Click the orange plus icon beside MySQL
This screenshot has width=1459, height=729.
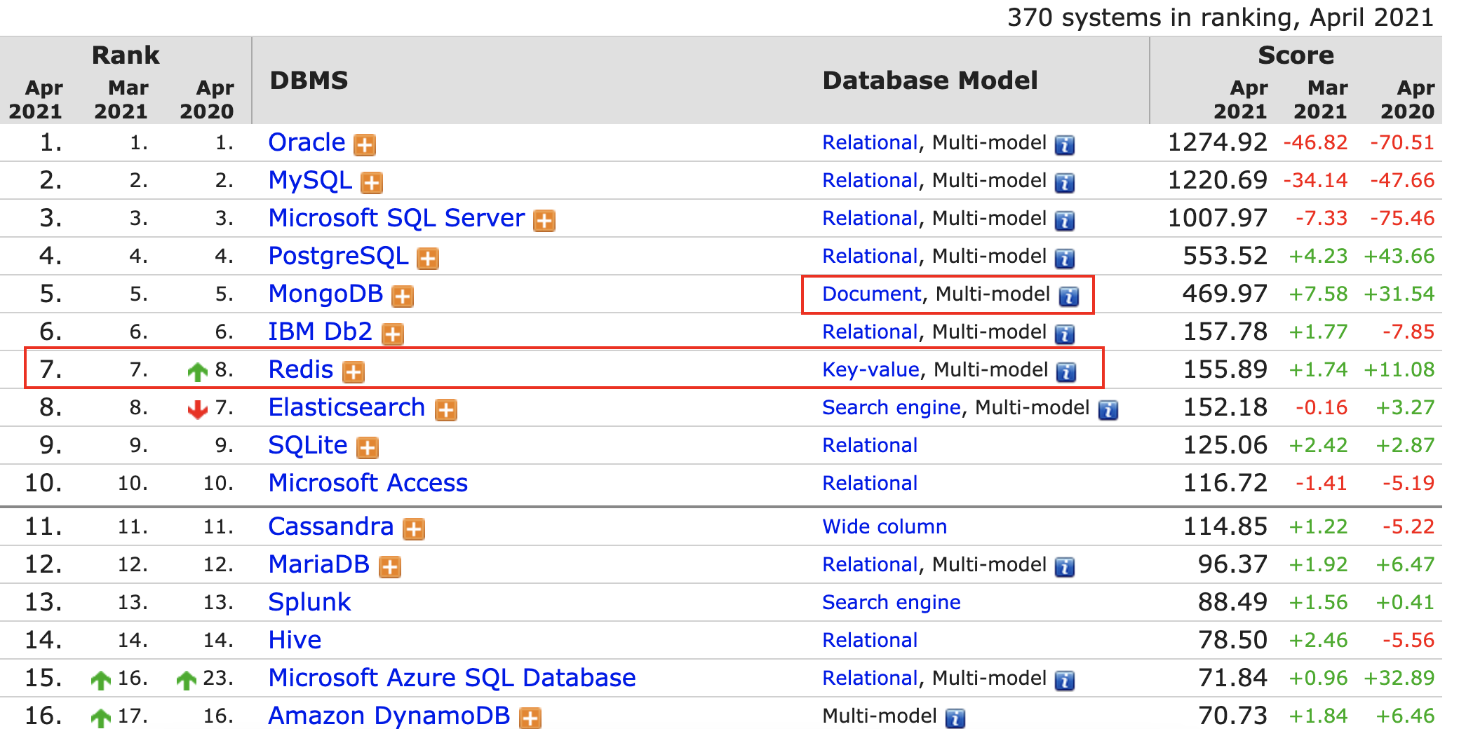[x=372, y=183]
